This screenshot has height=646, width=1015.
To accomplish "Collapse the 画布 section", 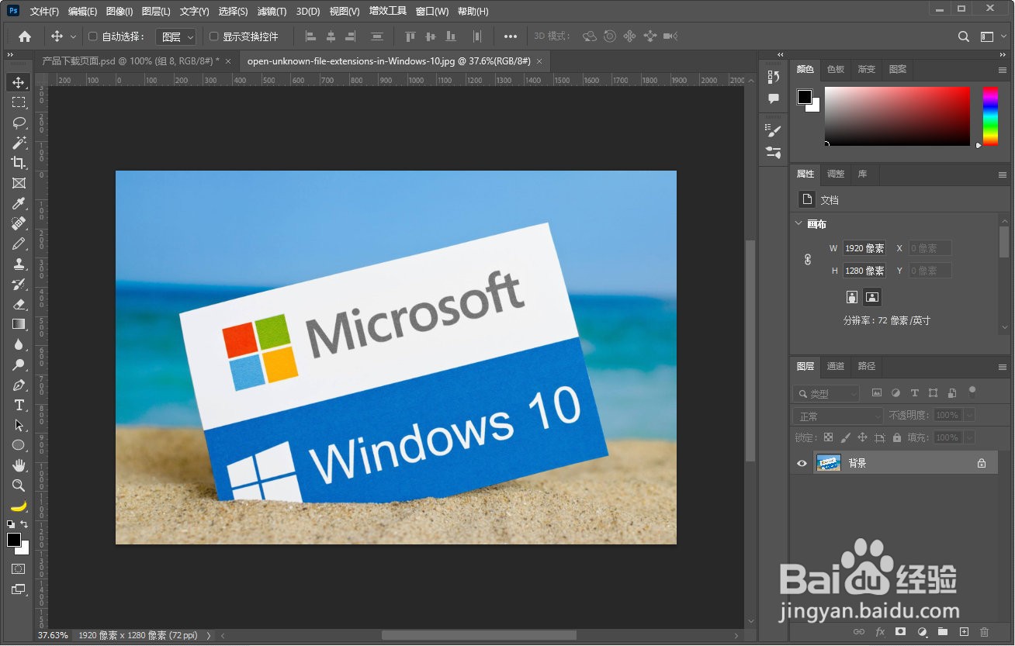I will pos(798,223).
